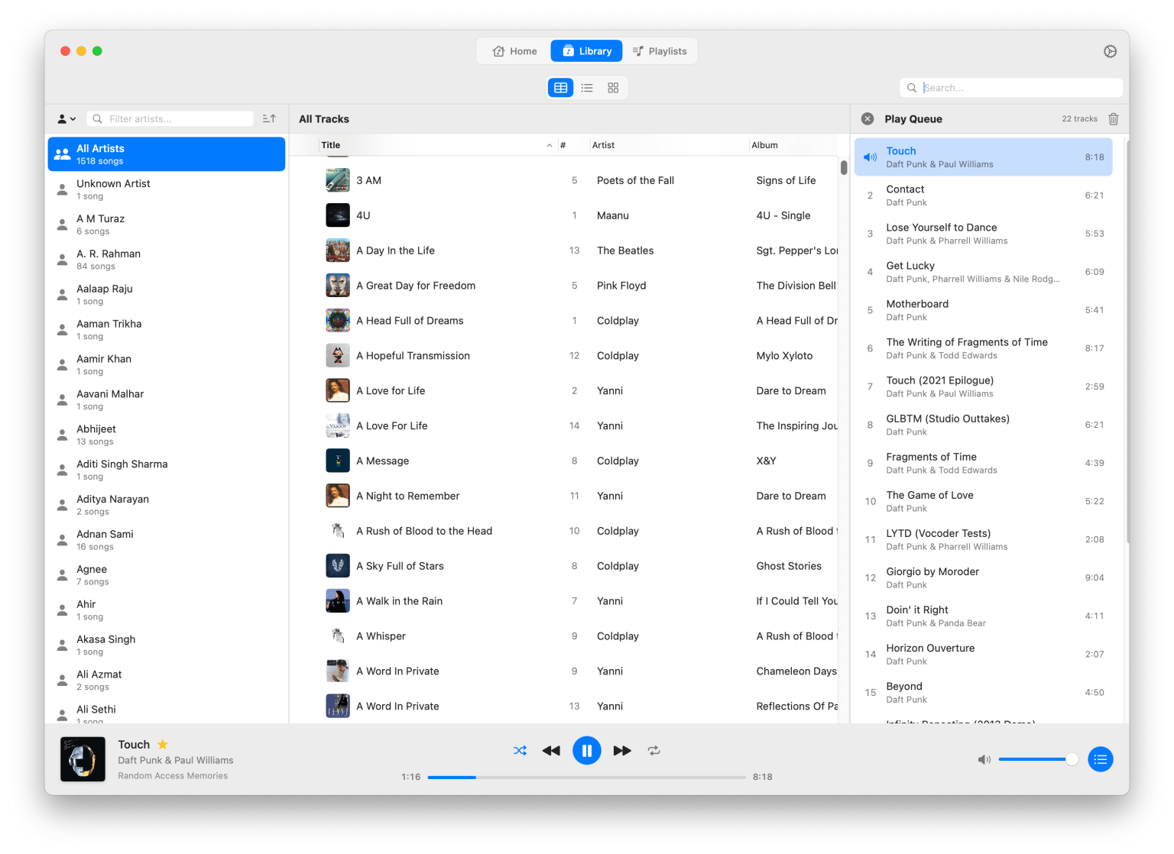
Task: Pause the current song
Action: pyautogui.click(x=586, y=751)
